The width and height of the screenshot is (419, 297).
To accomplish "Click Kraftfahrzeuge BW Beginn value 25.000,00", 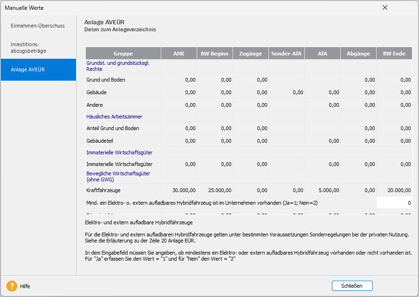I will pos(215,190).
